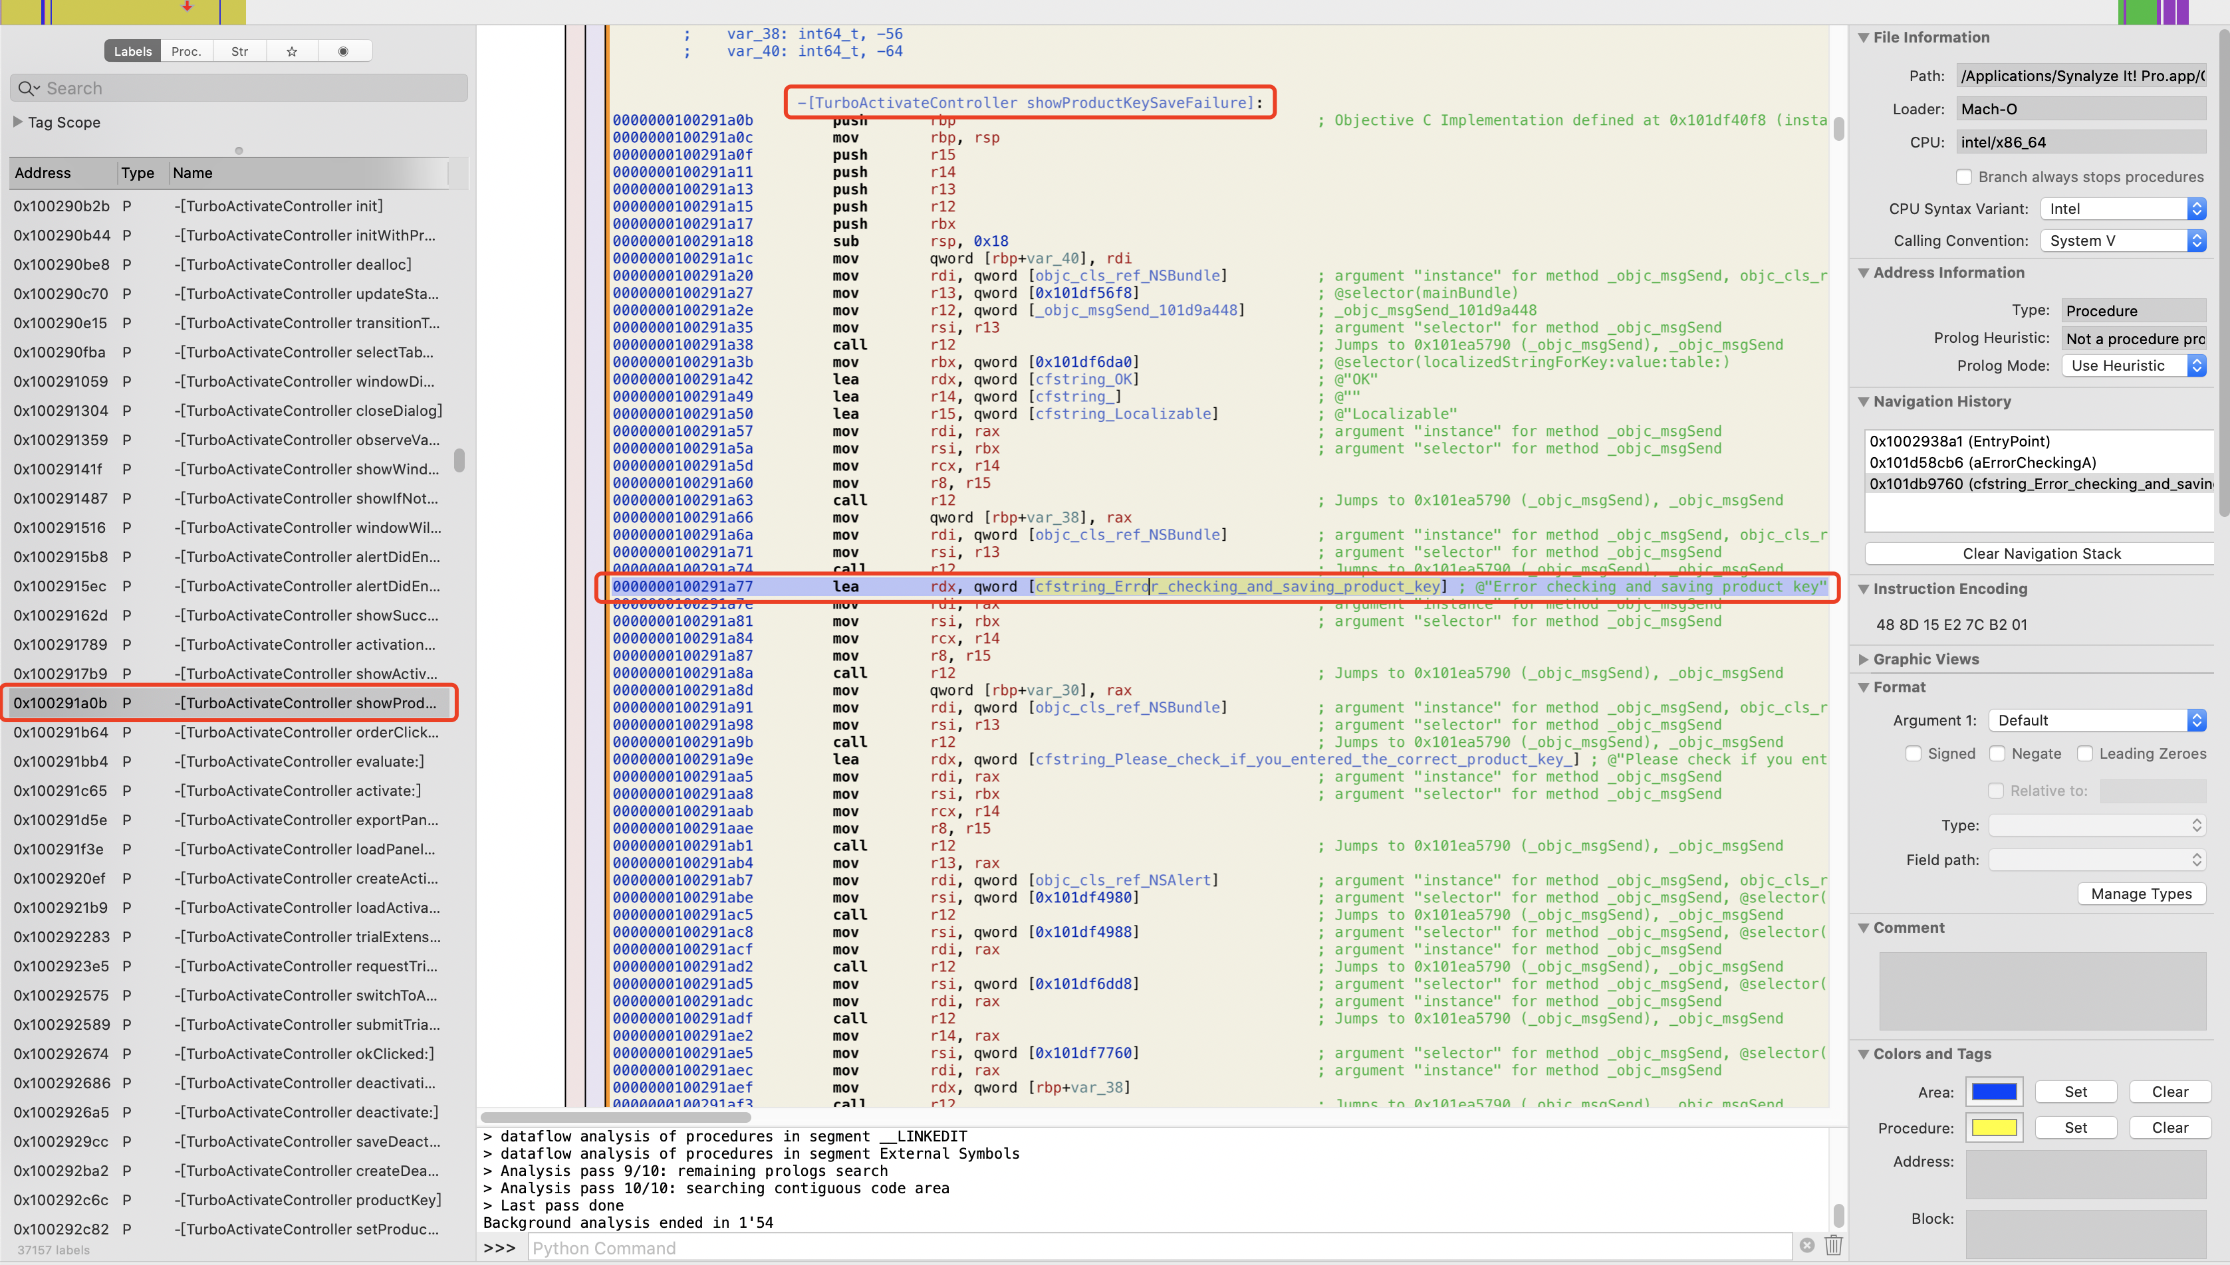
Task: Check the Leading Zeroes option
Action: coord(2085,753)
